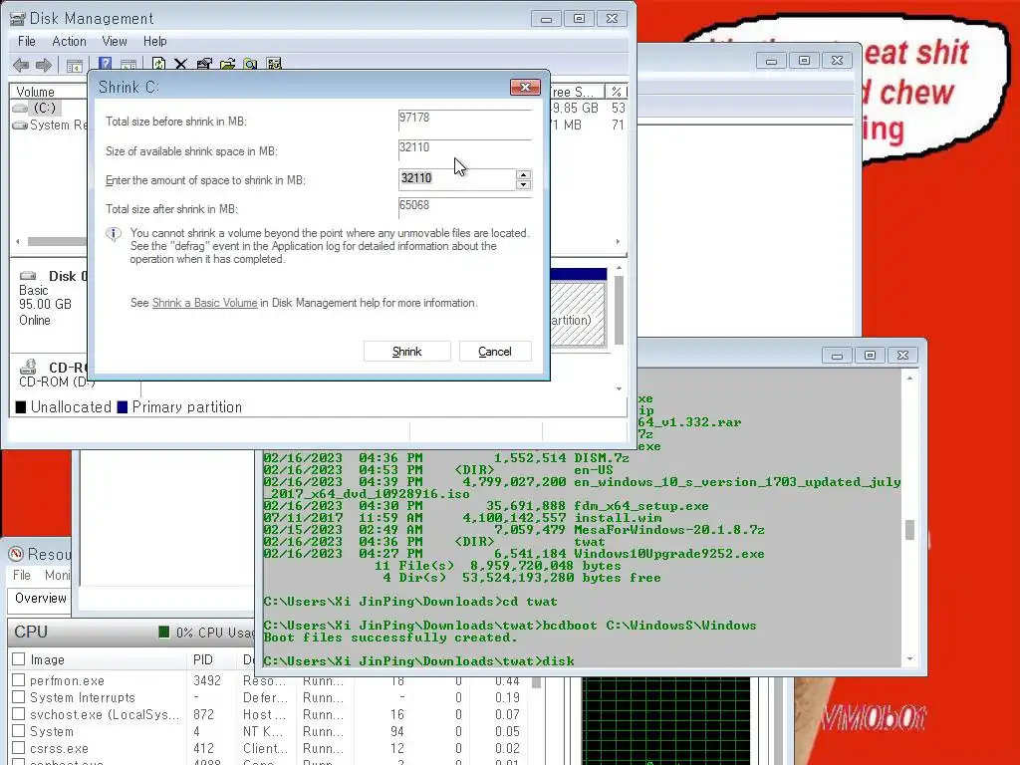The height and width of the screenshot is (765, 1020).
Task: Click the '95.00 GB' Disk 0 size label
Action: tap(45, 304)
